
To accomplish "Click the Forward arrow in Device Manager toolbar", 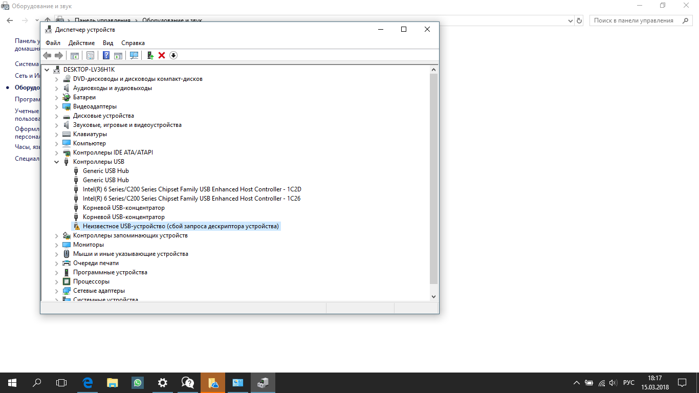I will point(59,55).
